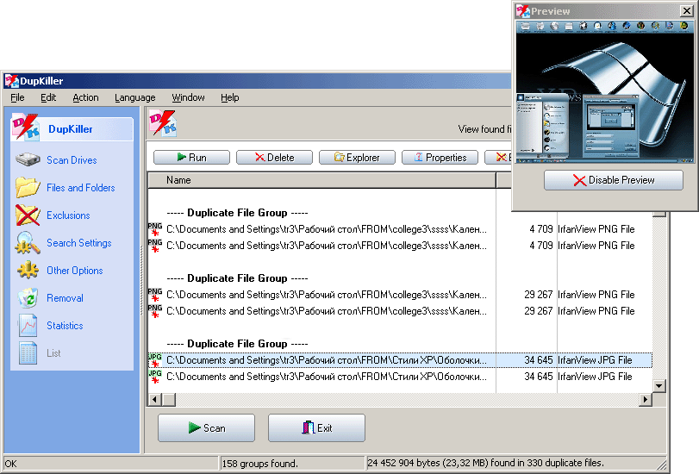Click the Run button
Image resolution: width=699 pixels, height=474 pixels.
coord(191,158)
